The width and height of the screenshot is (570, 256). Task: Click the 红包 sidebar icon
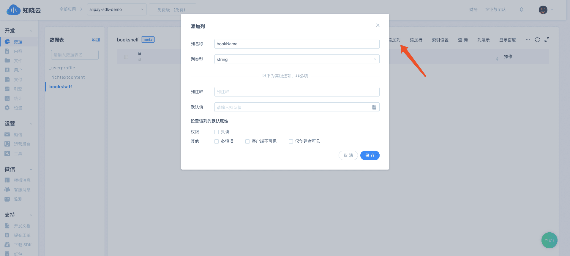(7, 254)
